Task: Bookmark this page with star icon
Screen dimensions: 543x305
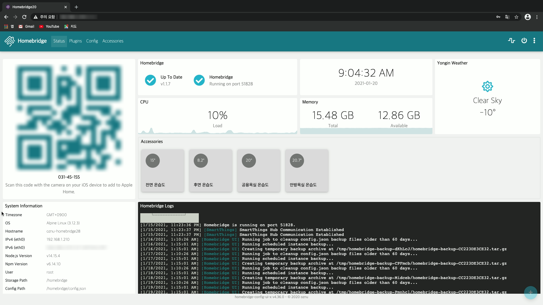Action: pyautogui.click(x=516, y=17)
